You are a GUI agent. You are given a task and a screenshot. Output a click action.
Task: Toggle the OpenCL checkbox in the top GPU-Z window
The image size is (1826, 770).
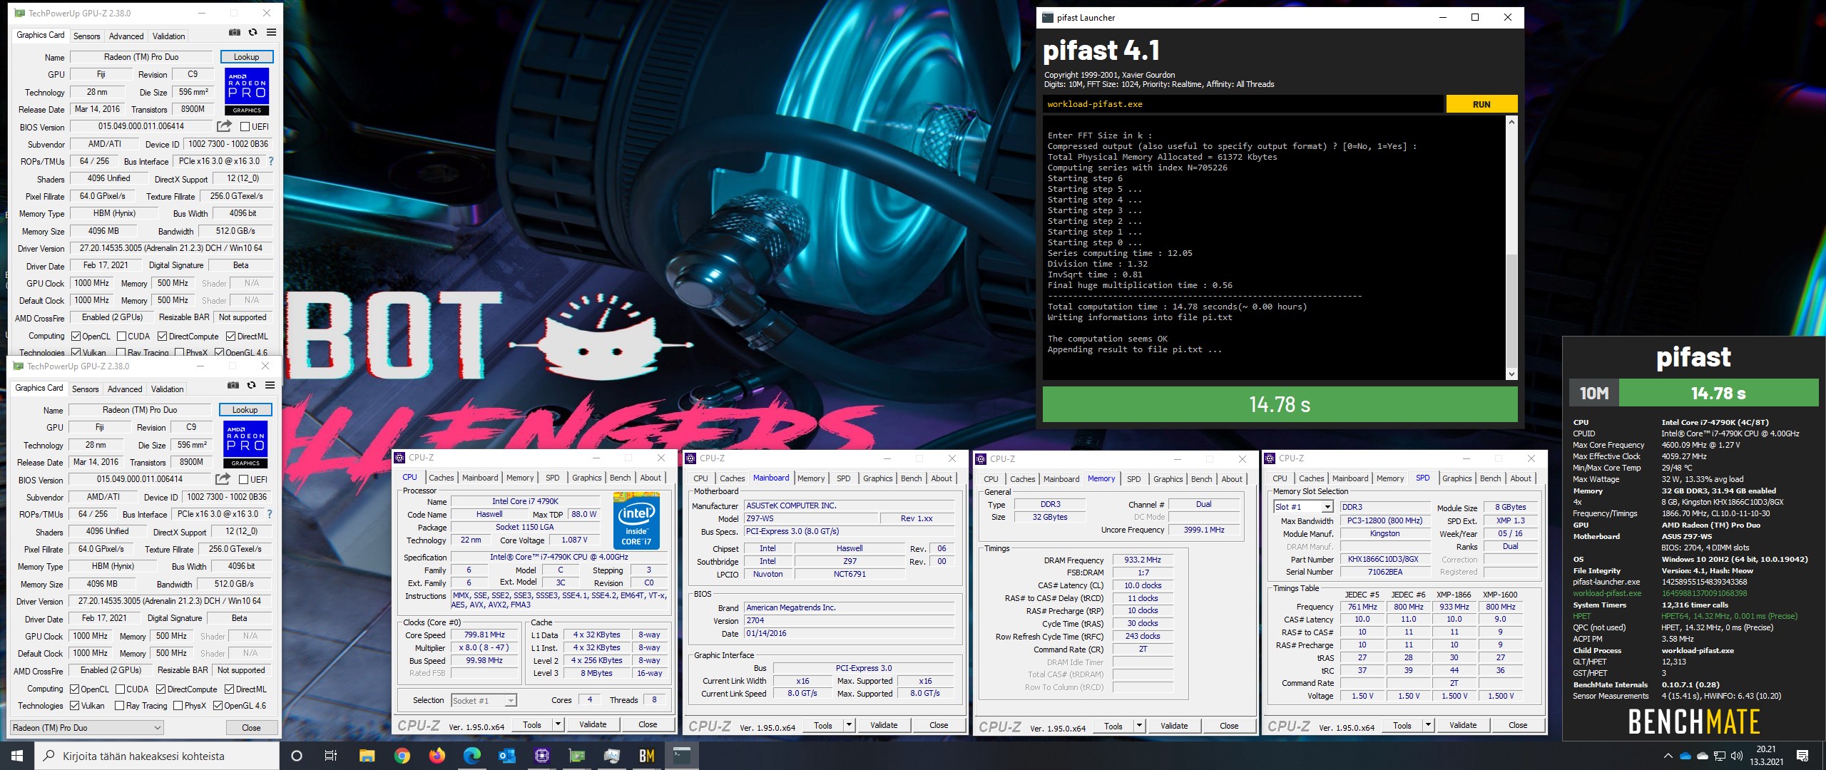pyautogui.click(x=76, y=336)
